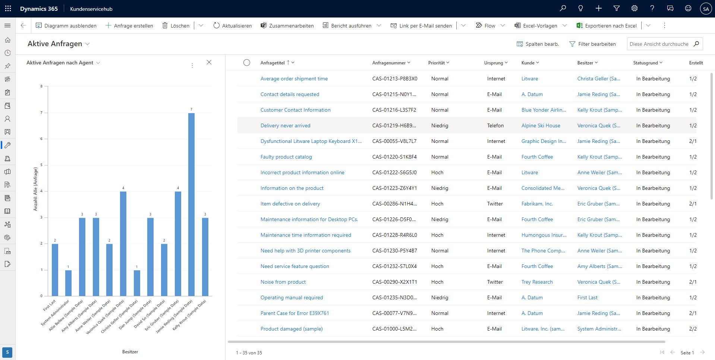Open the lightbulb assistant icon
715x360 pixels.
coord(581,9)
